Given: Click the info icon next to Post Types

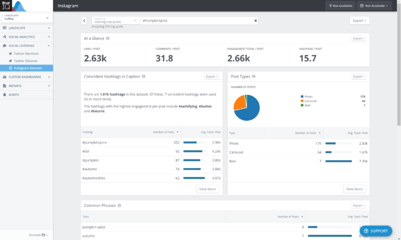Looking at the screenshot, I should [x=254, y=76].
